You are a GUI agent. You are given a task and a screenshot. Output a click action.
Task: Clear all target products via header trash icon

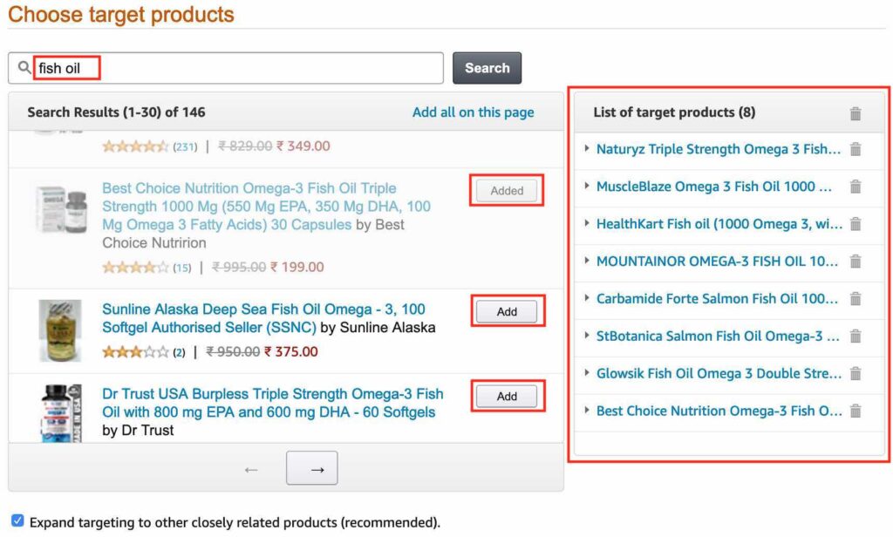click(x=856, y=112)
